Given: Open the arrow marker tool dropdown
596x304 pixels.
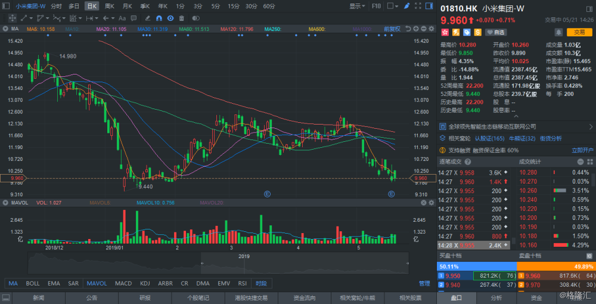Looking at the screenshot, I should point(113,18).
